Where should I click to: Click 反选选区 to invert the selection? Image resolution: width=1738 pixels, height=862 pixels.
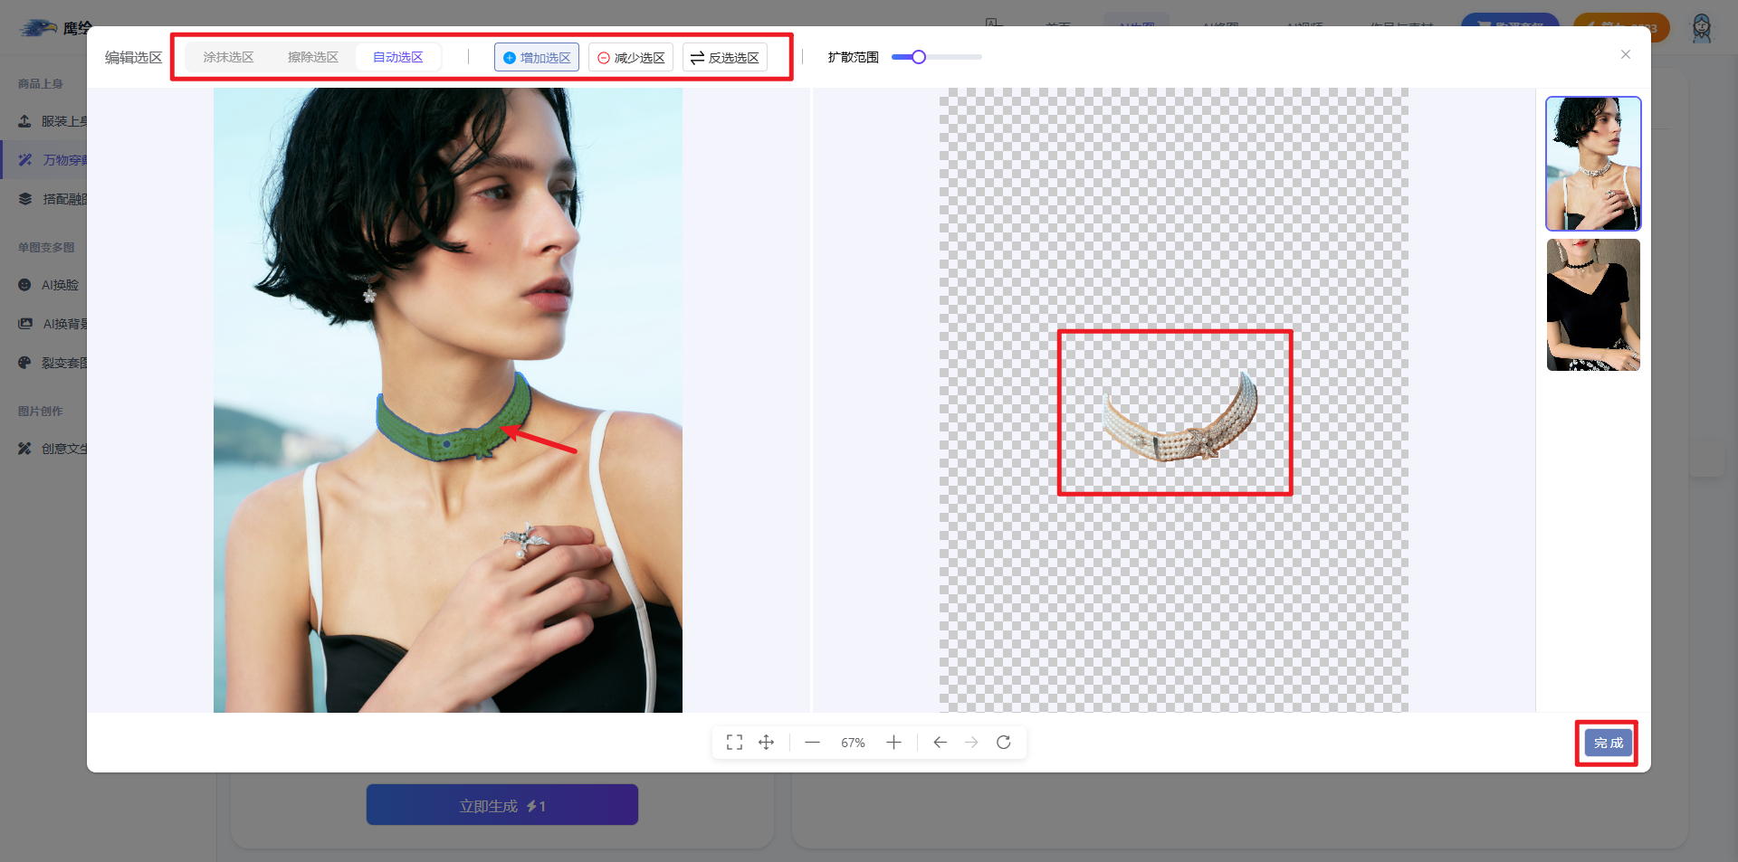click(725, 58)
